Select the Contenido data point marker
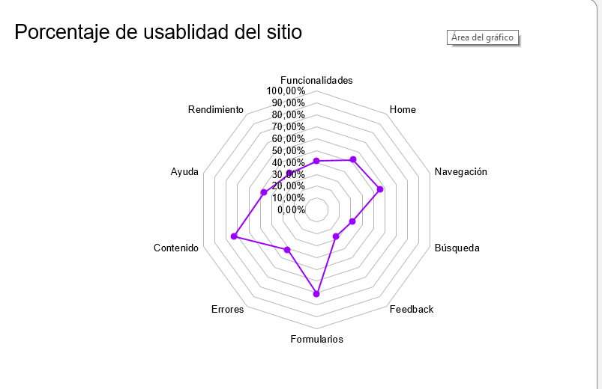Image resolution: width=602 pixels, height=389 pixels. point(234,236)
